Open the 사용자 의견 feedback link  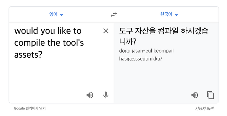click(x=204, y=108)
